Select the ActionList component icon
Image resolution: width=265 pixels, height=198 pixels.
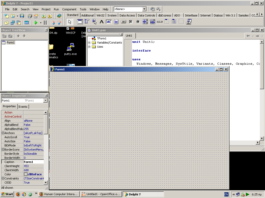tap(189, 22)
